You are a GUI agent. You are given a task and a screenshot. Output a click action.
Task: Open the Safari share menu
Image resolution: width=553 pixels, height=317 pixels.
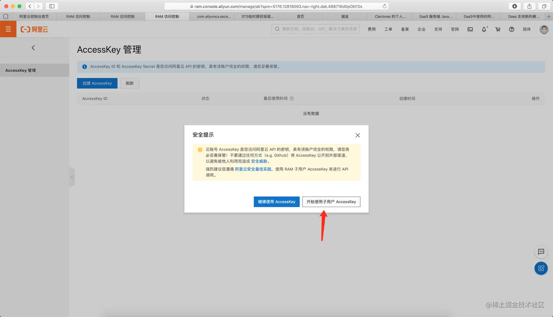click(529, 6)
